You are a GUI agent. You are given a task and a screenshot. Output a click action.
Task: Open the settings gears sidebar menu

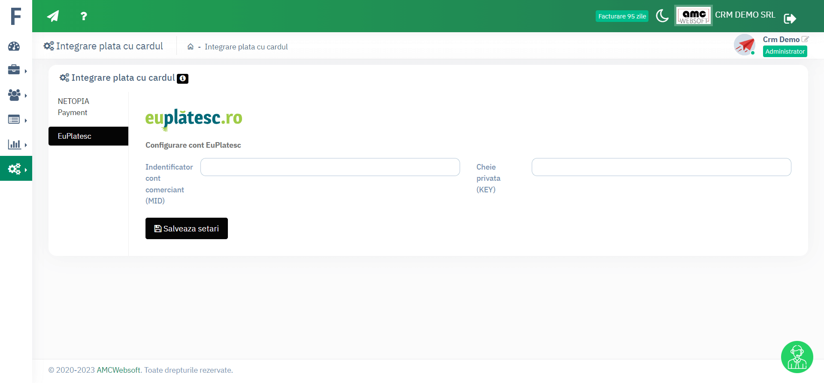tap(15, 169)
